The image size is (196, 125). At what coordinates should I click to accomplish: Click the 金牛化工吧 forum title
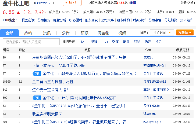(x=16, y=3)
